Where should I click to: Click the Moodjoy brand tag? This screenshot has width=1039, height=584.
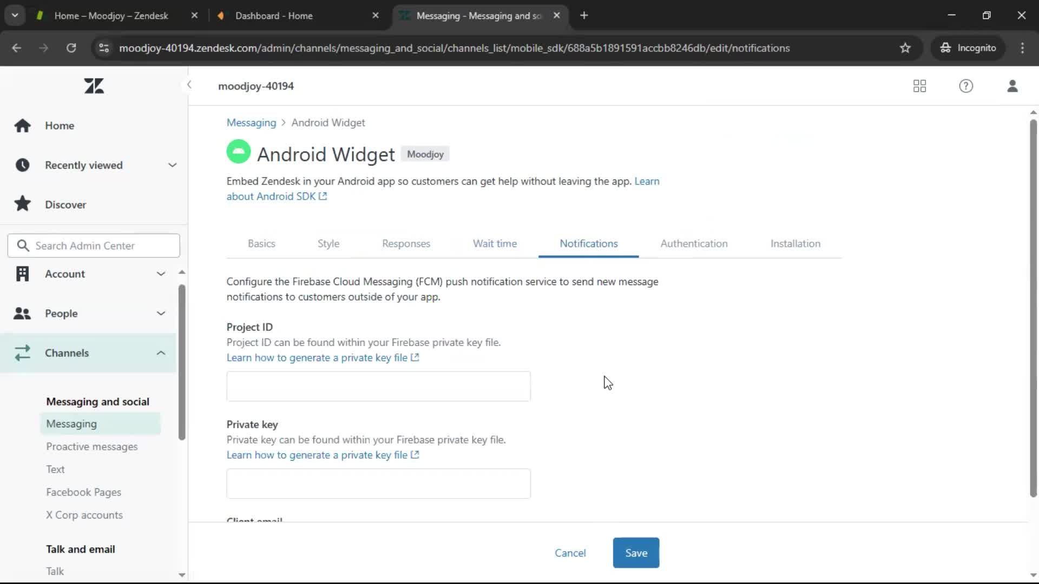point(425,154)
